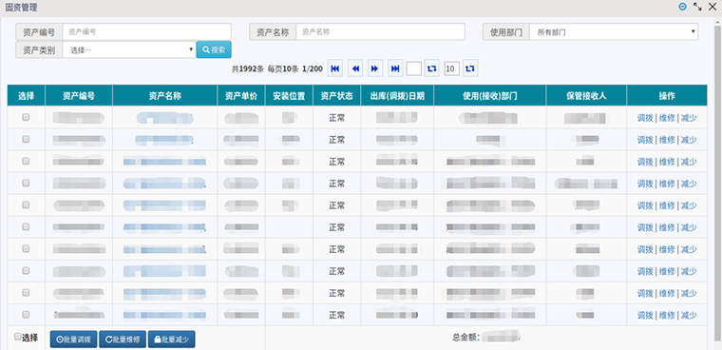Click 调拨 link in first row
722x350 pixels.
[x=645, y=118]
